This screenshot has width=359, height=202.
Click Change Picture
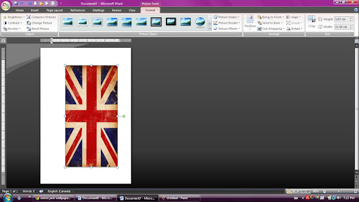[39, 23]
